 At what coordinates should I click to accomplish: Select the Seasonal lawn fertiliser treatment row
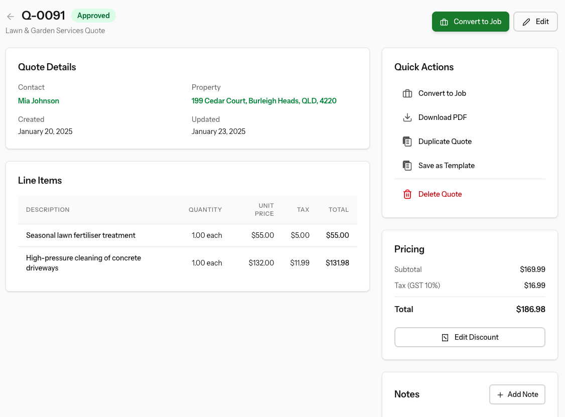pos(187,235)
